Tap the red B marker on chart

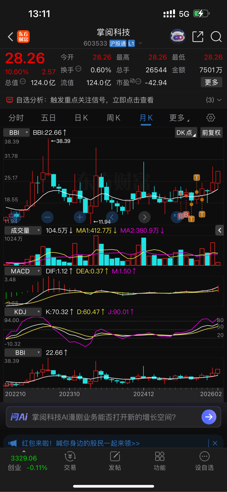[x=186, y=214]
